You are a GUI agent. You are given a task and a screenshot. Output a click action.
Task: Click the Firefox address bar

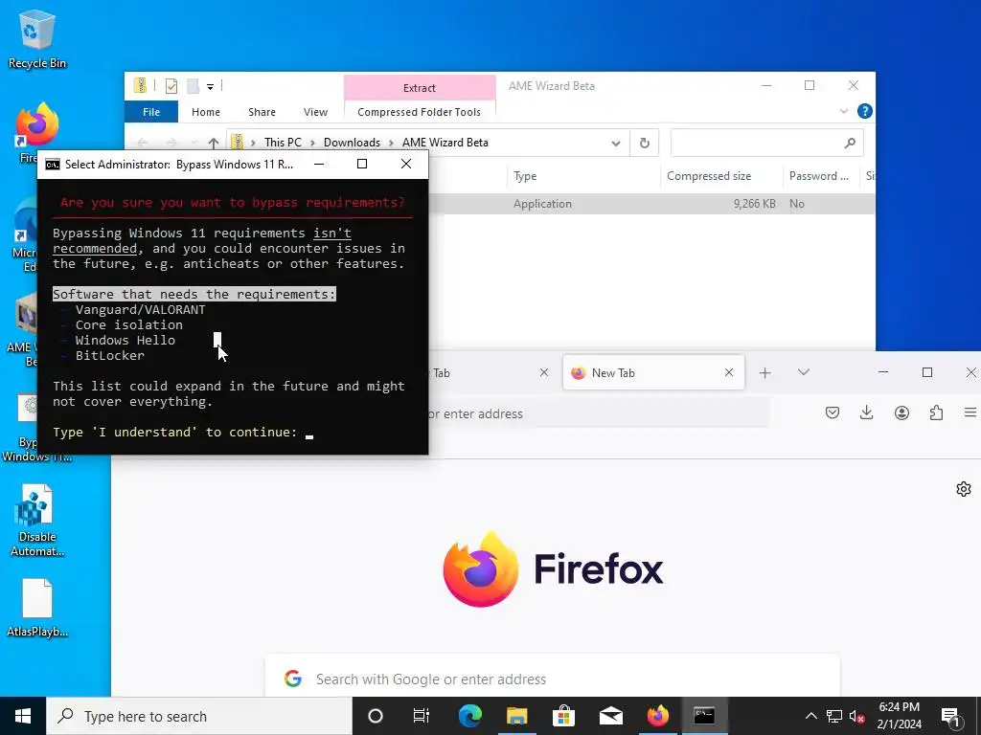click(598, 413)
